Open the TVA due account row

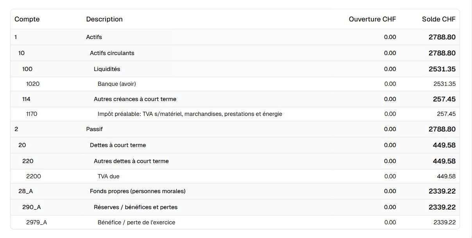coord(109,176)
